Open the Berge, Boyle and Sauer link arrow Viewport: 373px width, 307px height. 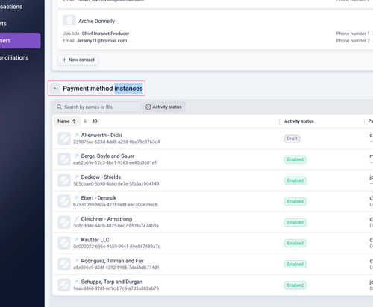click(x=77, y=156)
